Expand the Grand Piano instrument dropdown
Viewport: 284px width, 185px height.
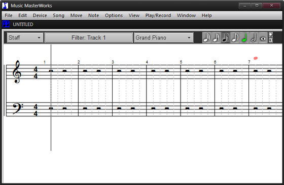(x=163, y=38)
